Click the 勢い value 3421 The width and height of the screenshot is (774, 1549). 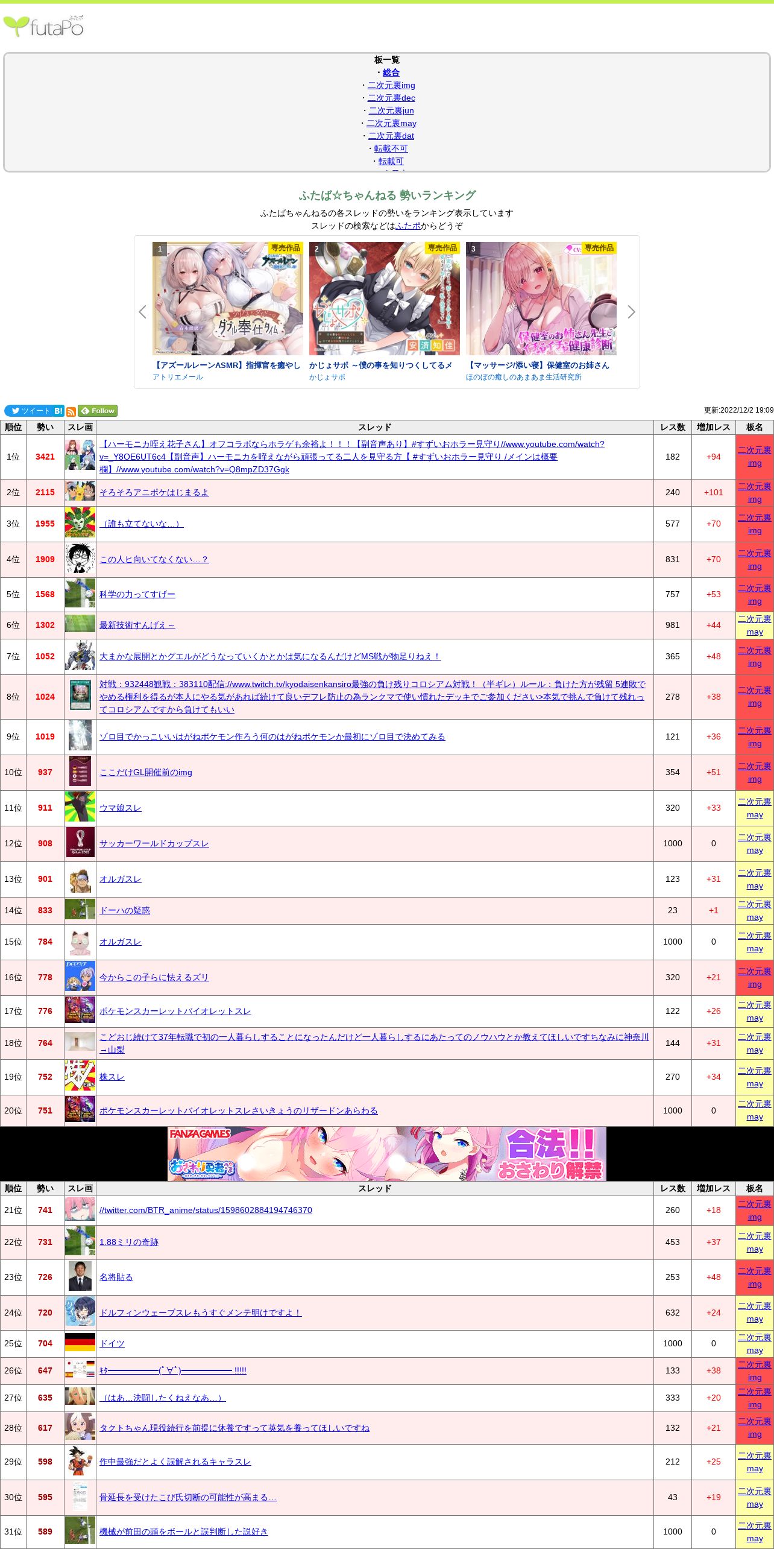click(x=45, y=457)
